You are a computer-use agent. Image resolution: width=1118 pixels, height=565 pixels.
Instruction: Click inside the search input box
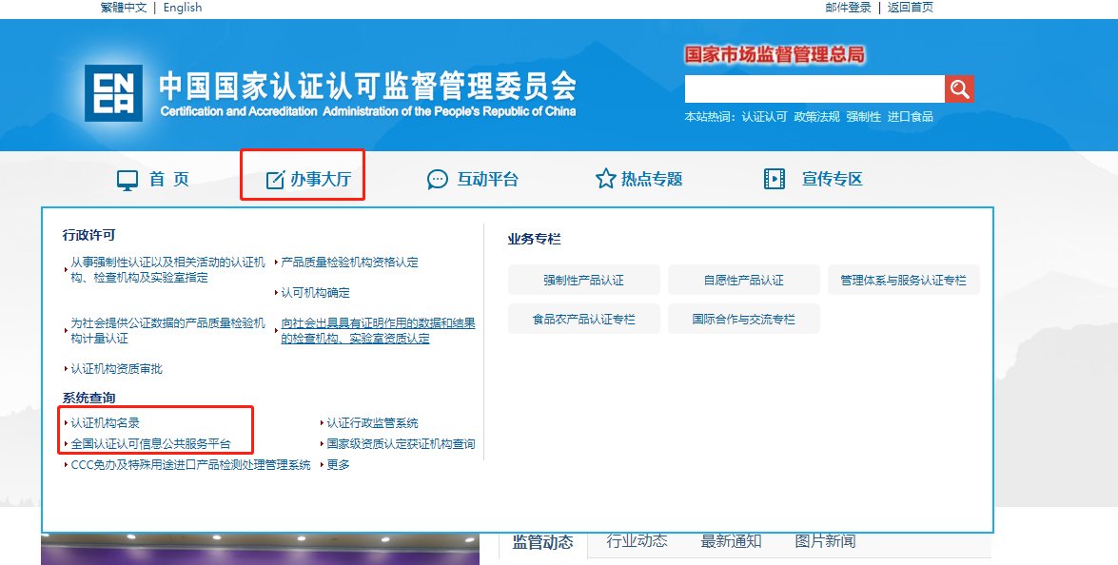click(814, 88)
